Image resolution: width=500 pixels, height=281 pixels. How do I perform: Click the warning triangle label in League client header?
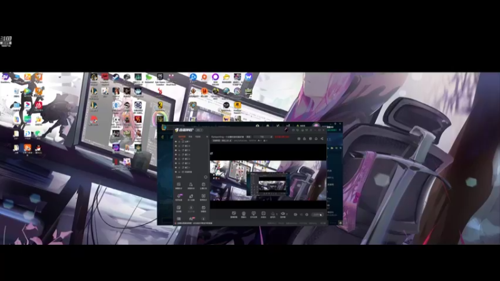301,126
